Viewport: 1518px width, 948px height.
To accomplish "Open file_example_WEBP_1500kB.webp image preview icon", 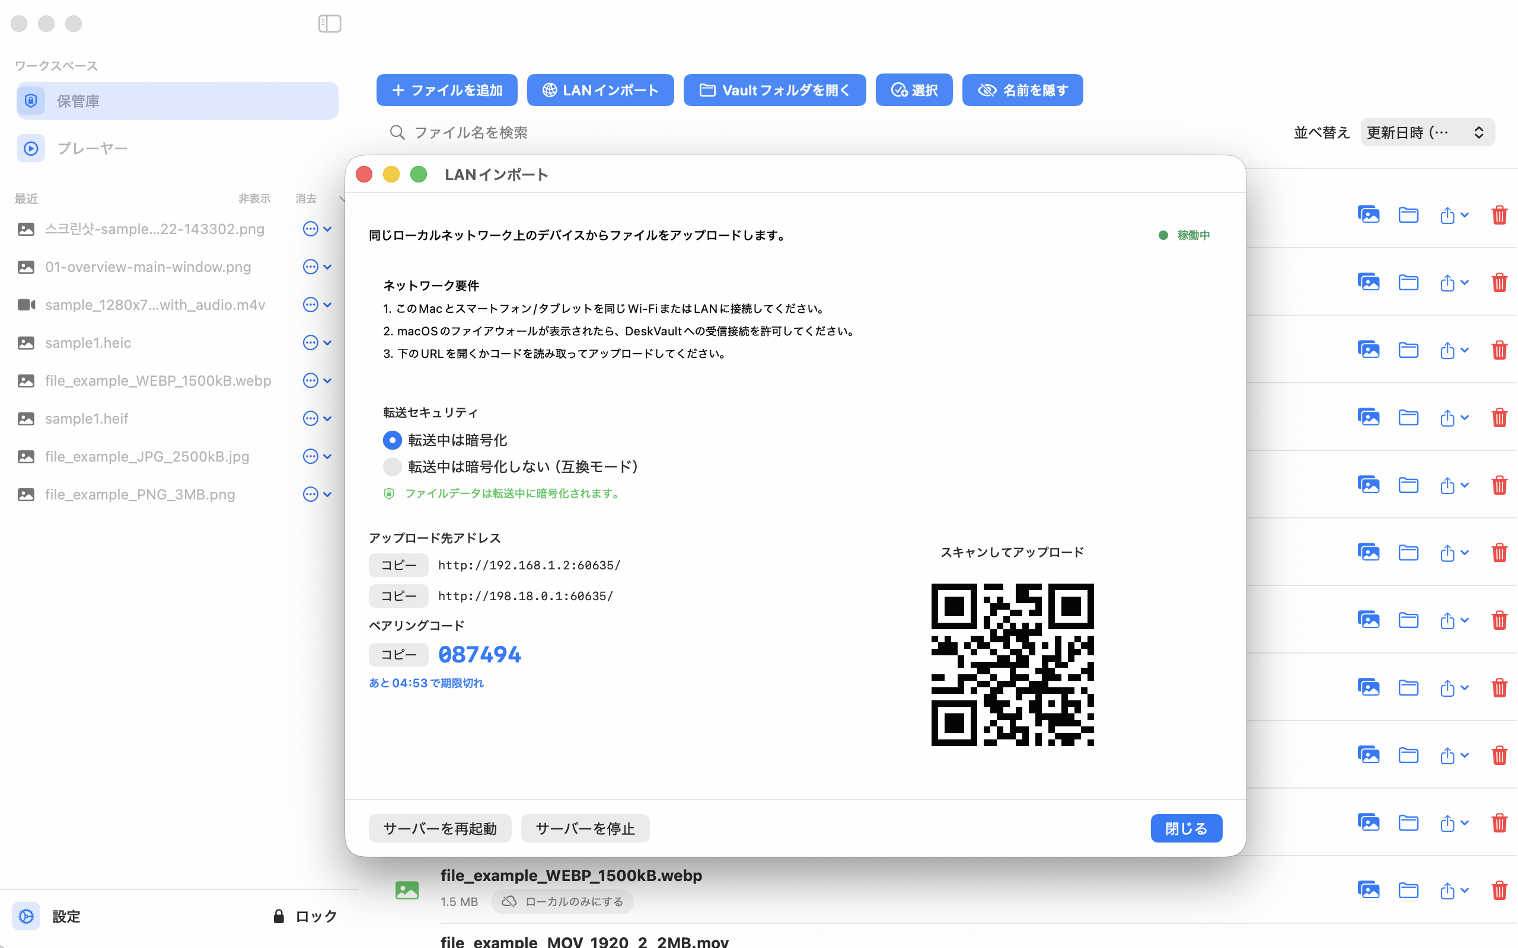I will pyautogui.click(x=1369, y=891).
